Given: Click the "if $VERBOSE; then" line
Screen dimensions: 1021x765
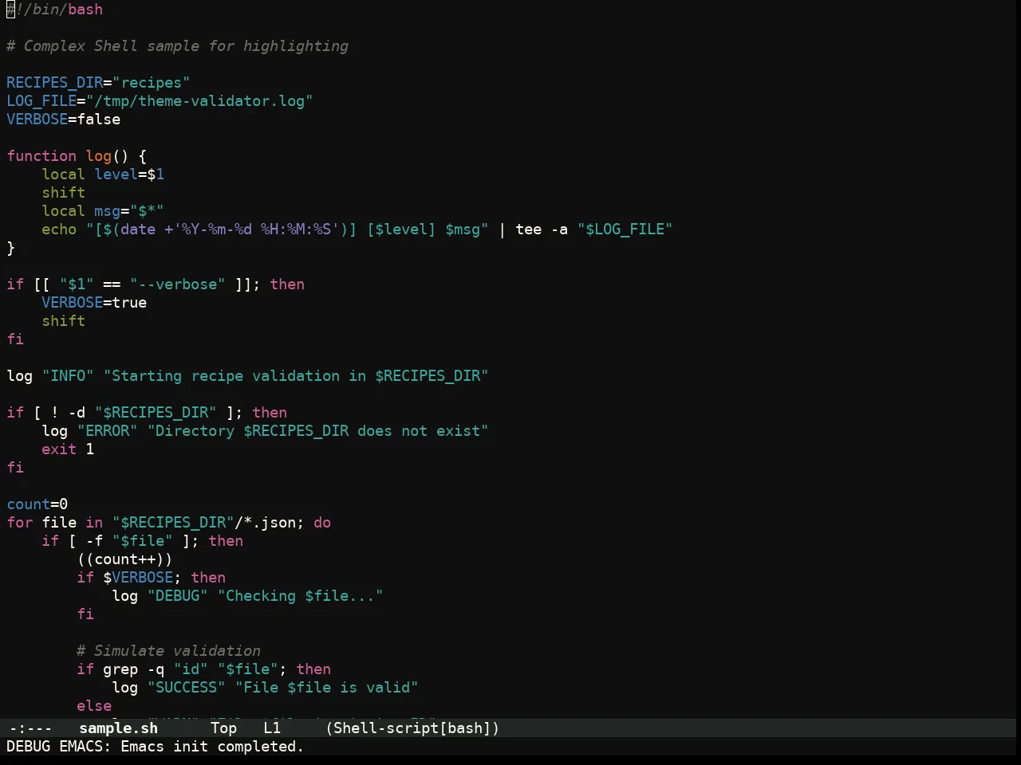Looking at the screenshot, I should click(x=151, y=578).
